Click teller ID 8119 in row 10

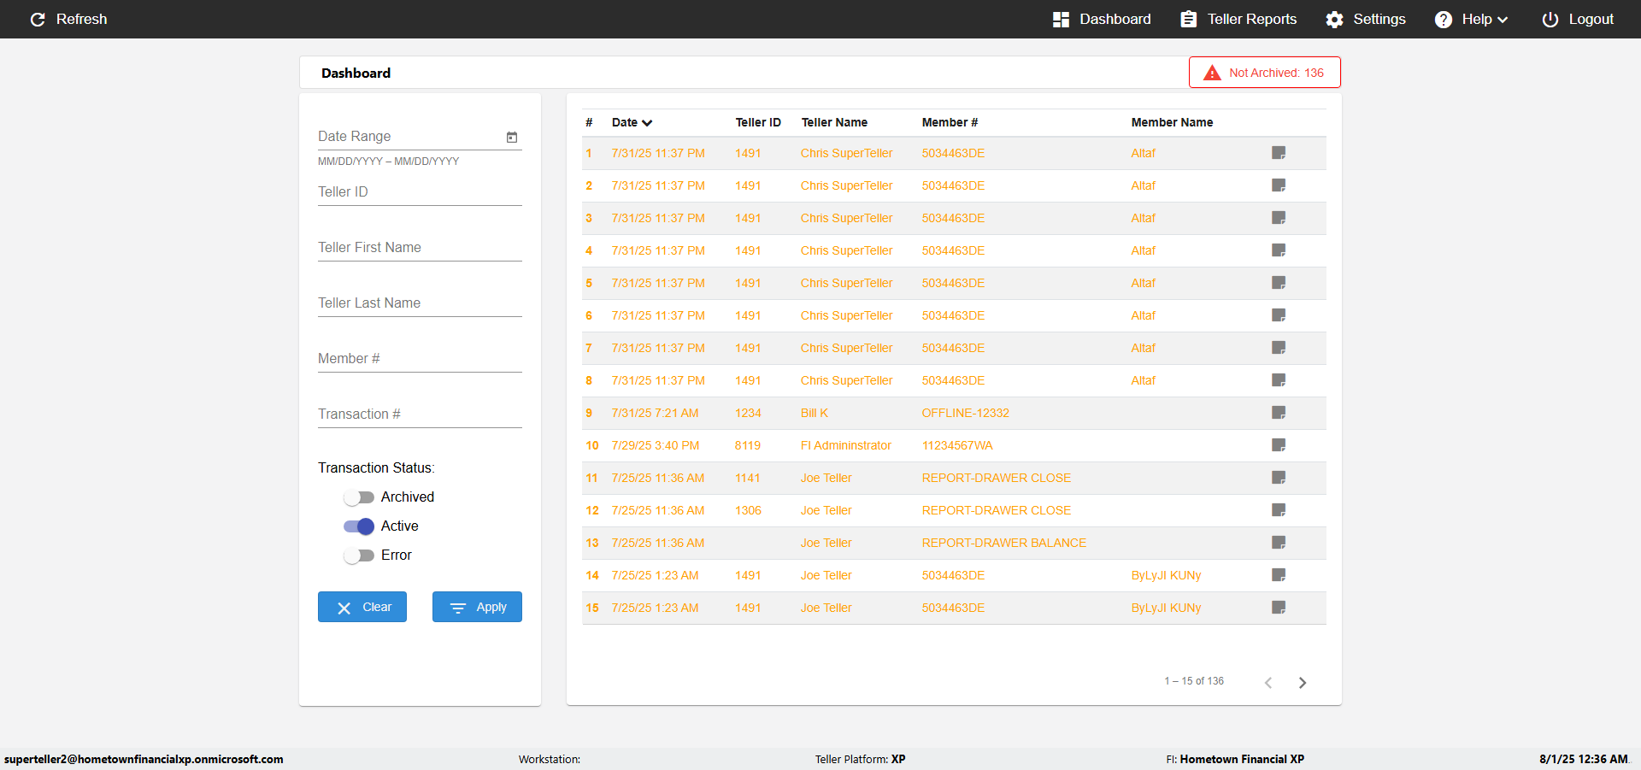(x=747, y=445)
